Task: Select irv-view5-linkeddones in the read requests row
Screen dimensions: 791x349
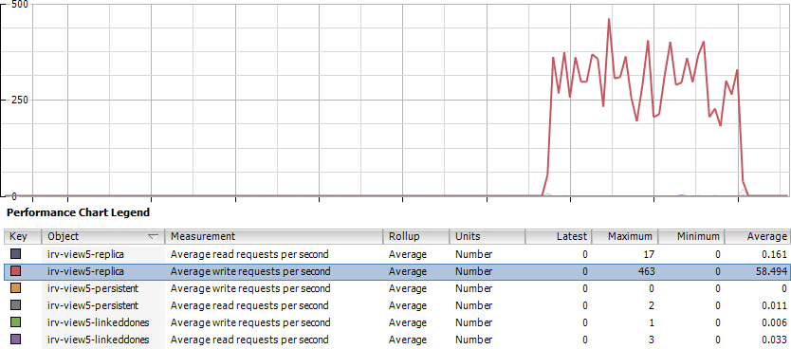Action: click(98, 340)
